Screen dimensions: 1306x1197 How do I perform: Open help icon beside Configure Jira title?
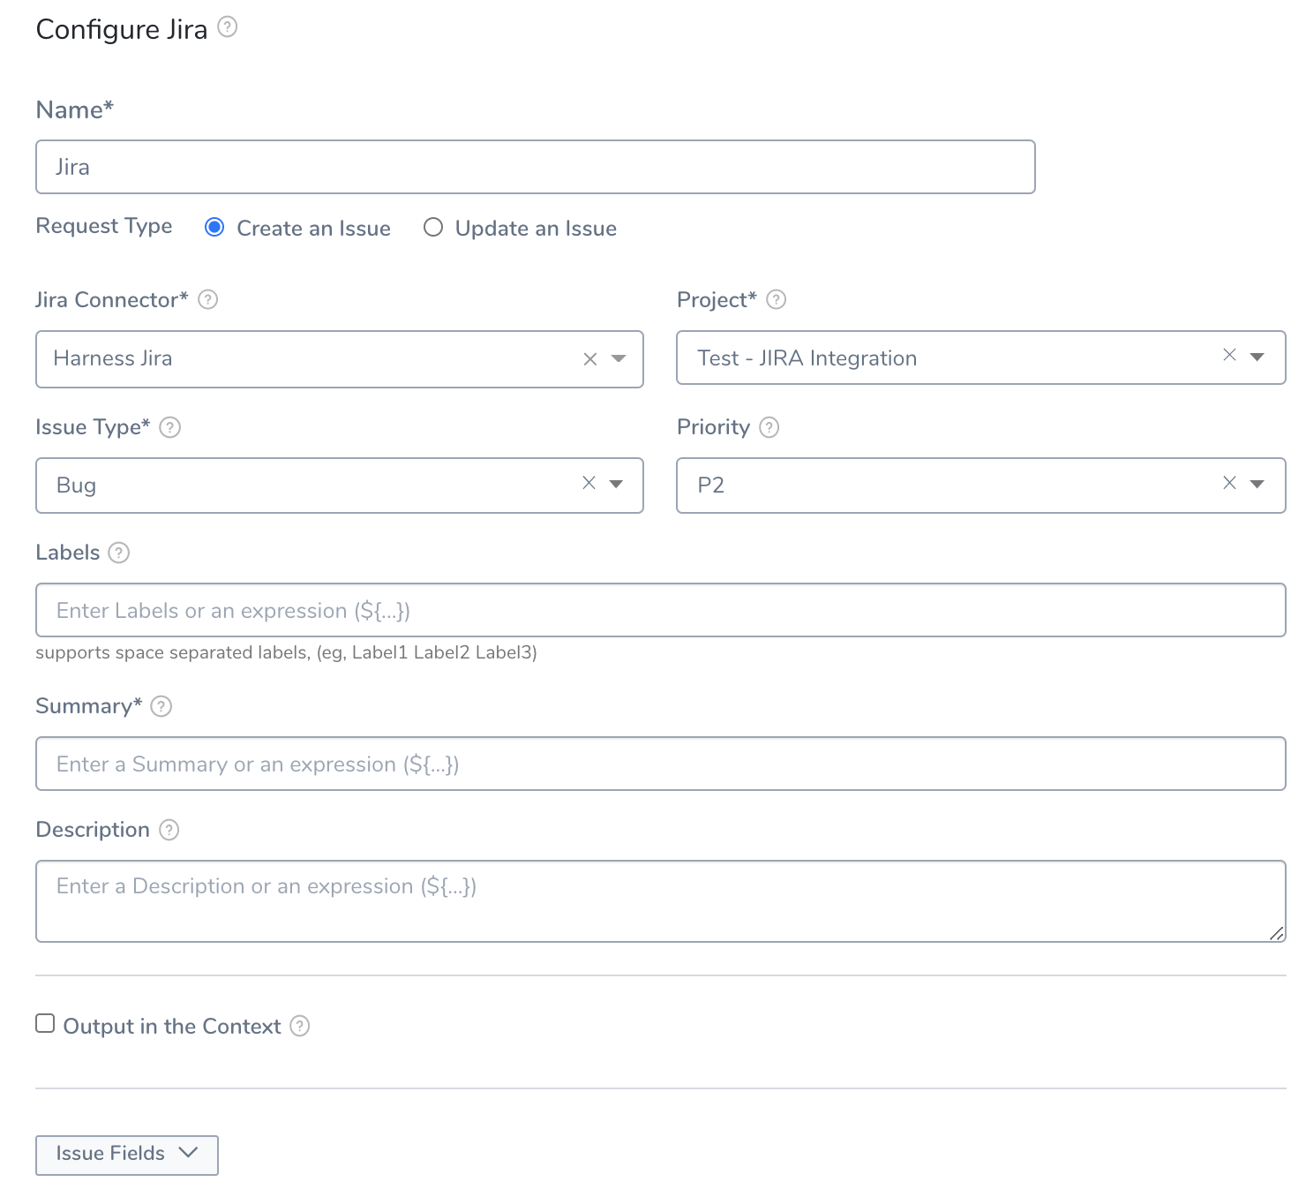click(228, 27)
